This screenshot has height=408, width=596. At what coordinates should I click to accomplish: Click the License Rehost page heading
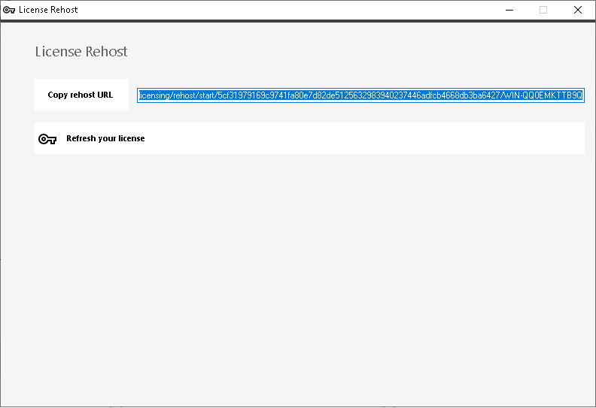pos(81,52)
